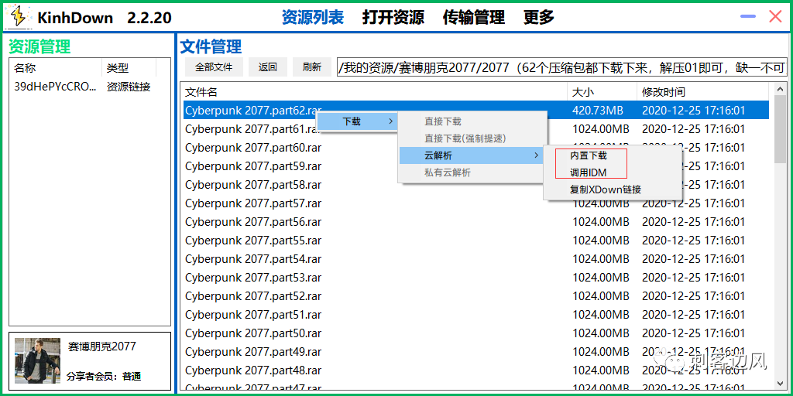Click the arrow beside 下载
The image size is (793, 396).
(x=391, y=121)
